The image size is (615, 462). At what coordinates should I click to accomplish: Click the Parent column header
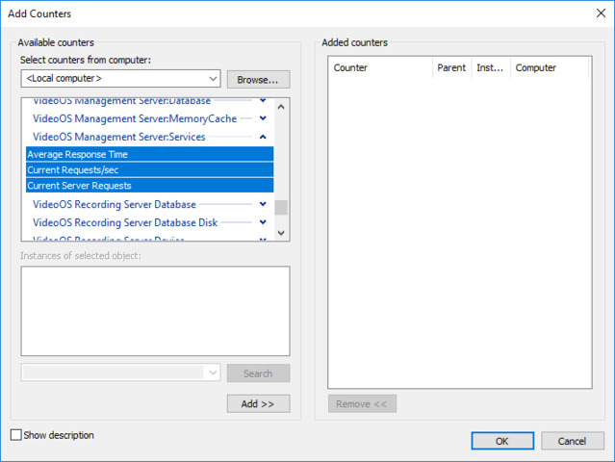451,68
